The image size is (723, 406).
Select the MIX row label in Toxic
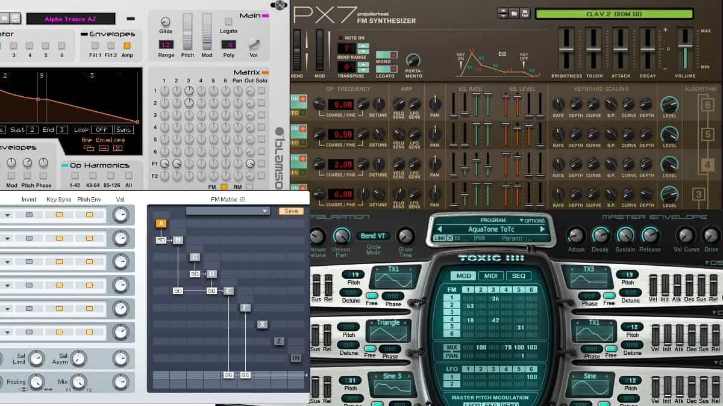(452, 348)
